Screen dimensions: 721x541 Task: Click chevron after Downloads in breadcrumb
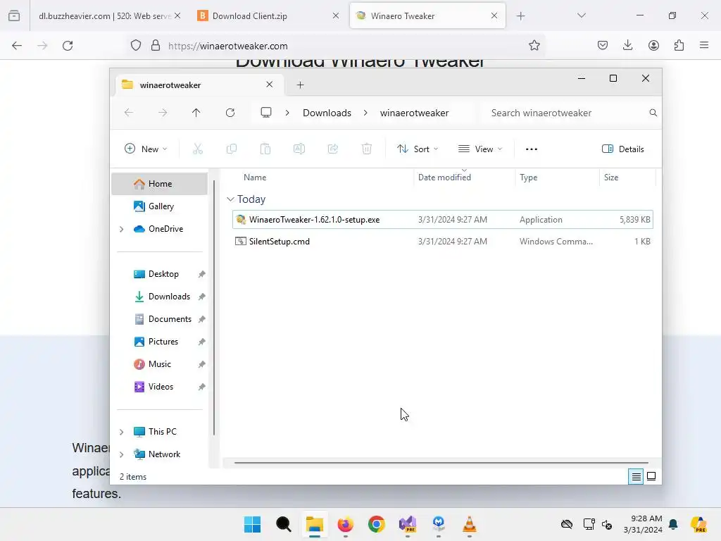tap(365, 113)
